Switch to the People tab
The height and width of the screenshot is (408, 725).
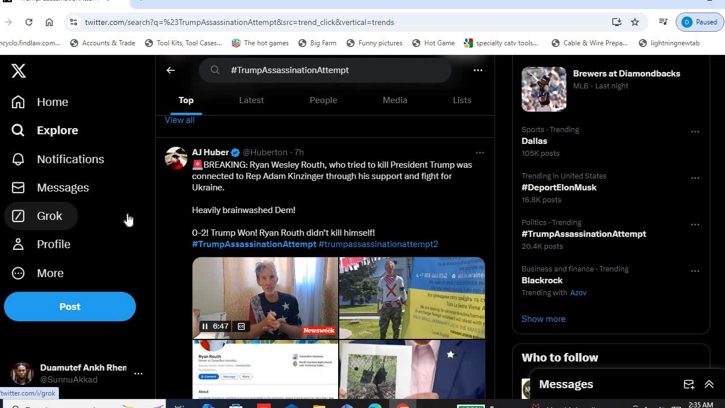point(323,100)
